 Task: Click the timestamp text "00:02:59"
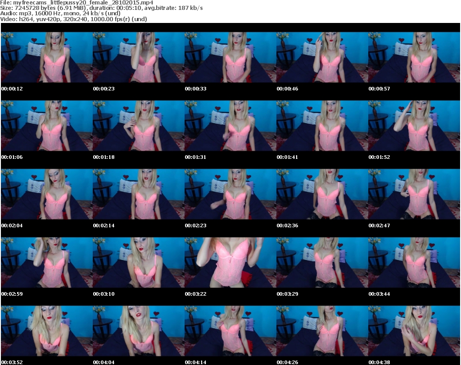(12, 294)
